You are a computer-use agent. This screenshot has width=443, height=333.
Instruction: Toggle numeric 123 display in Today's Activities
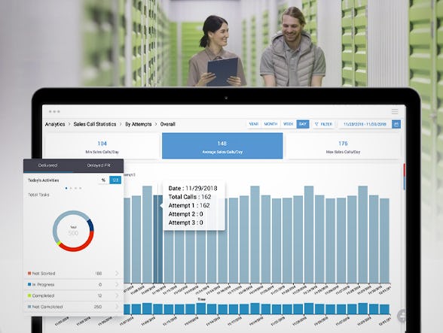[115, 180]
